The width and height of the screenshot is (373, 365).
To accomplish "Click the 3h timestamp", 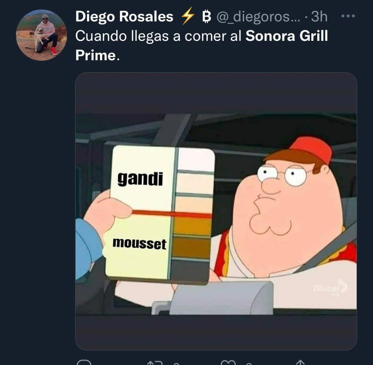I will click(x=319, y=16).
